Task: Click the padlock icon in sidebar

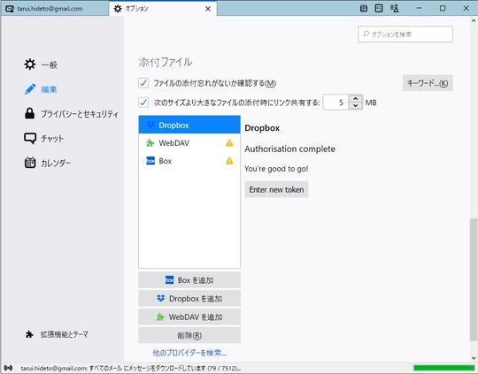Action: click(29, 113)
